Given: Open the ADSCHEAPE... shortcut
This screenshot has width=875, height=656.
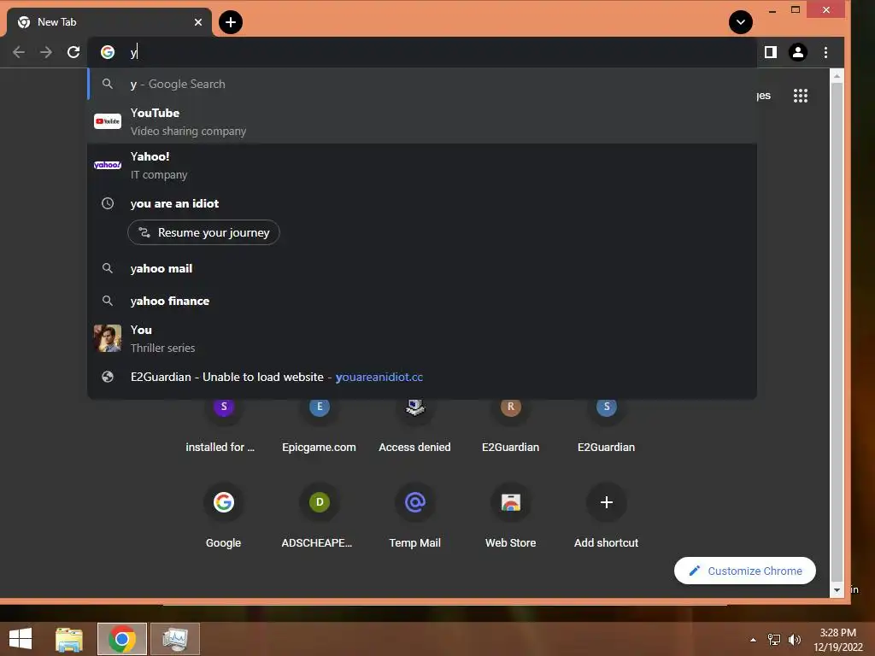Looking at the screenshot, I should (x=320, y=515).
